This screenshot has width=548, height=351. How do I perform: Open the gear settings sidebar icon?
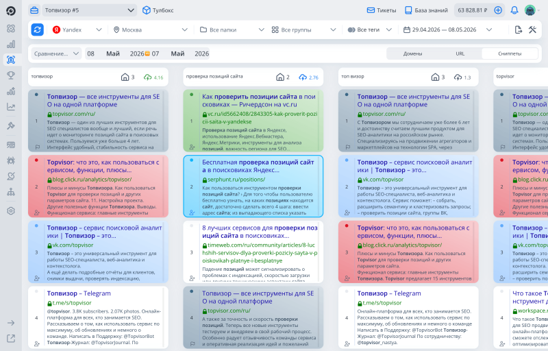point(11,211)
